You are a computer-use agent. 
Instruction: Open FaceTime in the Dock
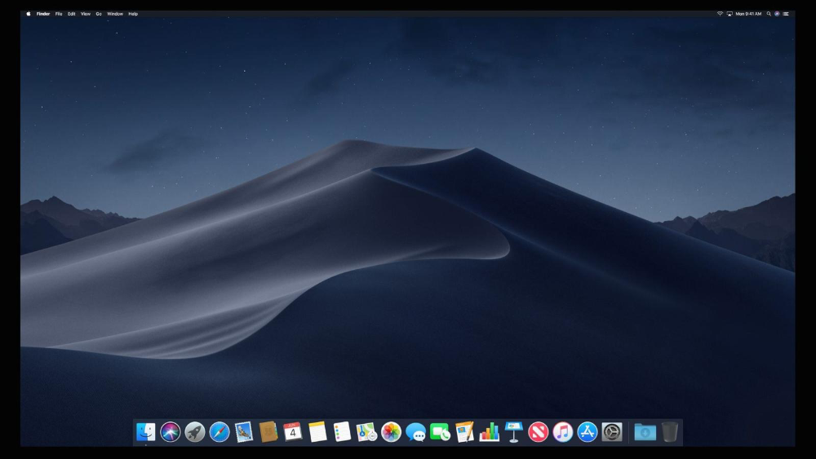(440, 432)
